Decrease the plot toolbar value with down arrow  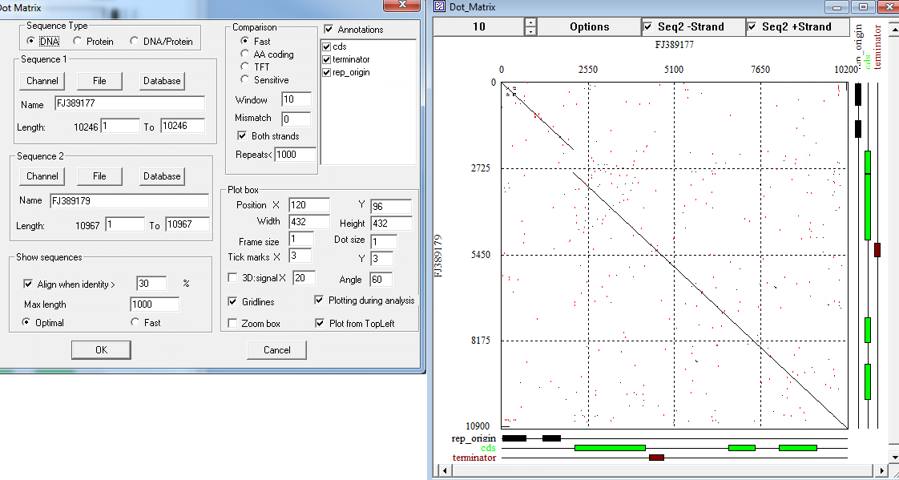click(x=531, y=31)
